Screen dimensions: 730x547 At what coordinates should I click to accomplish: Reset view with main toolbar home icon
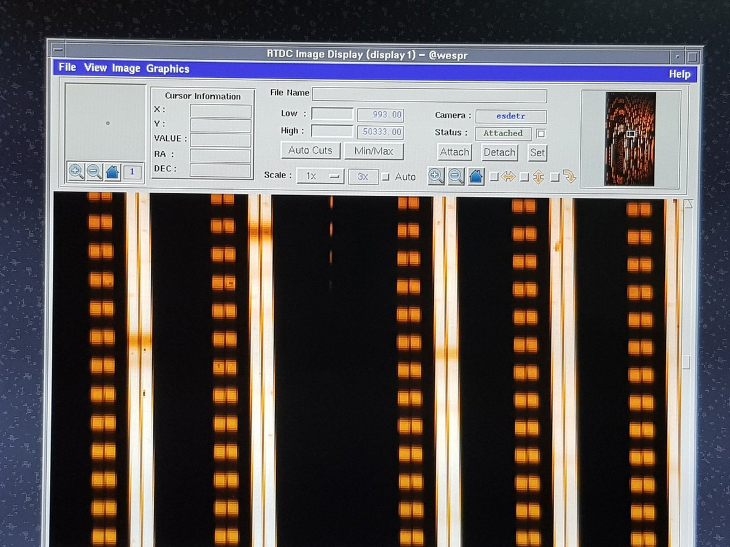tap(476, 176)
